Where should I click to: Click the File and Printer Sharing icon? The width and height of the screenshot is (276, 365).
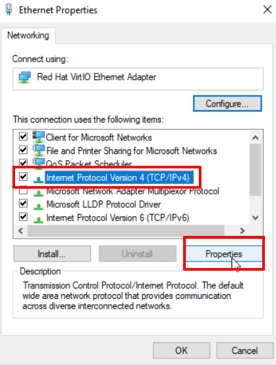[x=39, y=150]
